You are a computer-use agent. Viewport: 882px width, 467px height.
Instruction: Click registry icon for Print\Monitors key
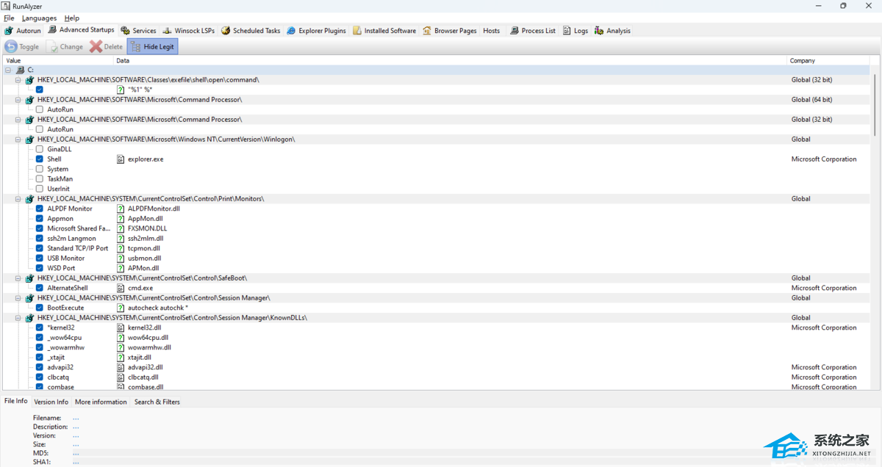coord(30,198)
